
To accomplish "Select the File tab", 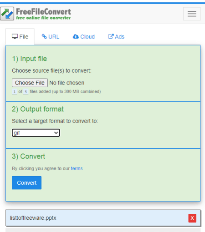I will [x=20, y=37].
